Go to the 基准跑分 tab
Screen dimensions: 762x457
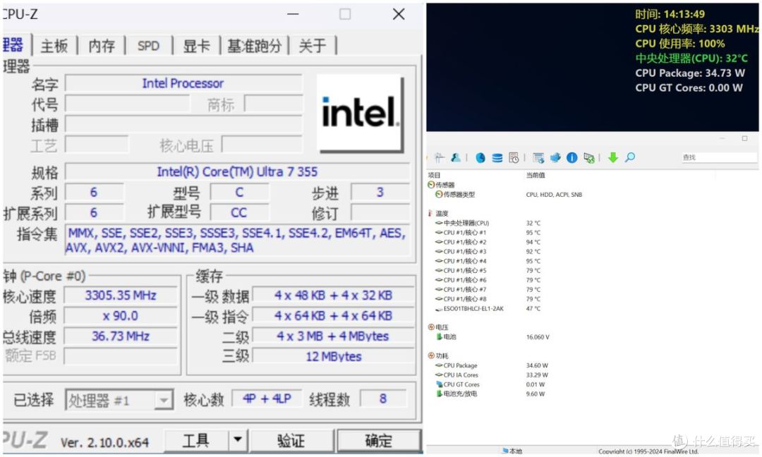coord(255,46)
